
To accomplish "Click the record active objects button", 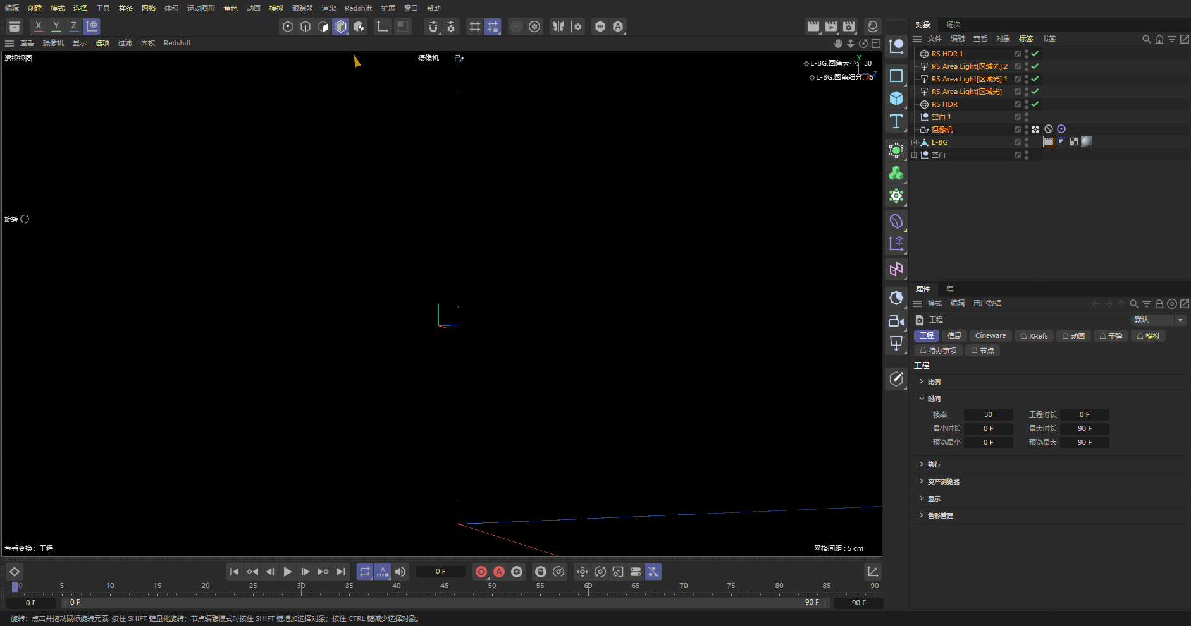I will coord(481,572).
